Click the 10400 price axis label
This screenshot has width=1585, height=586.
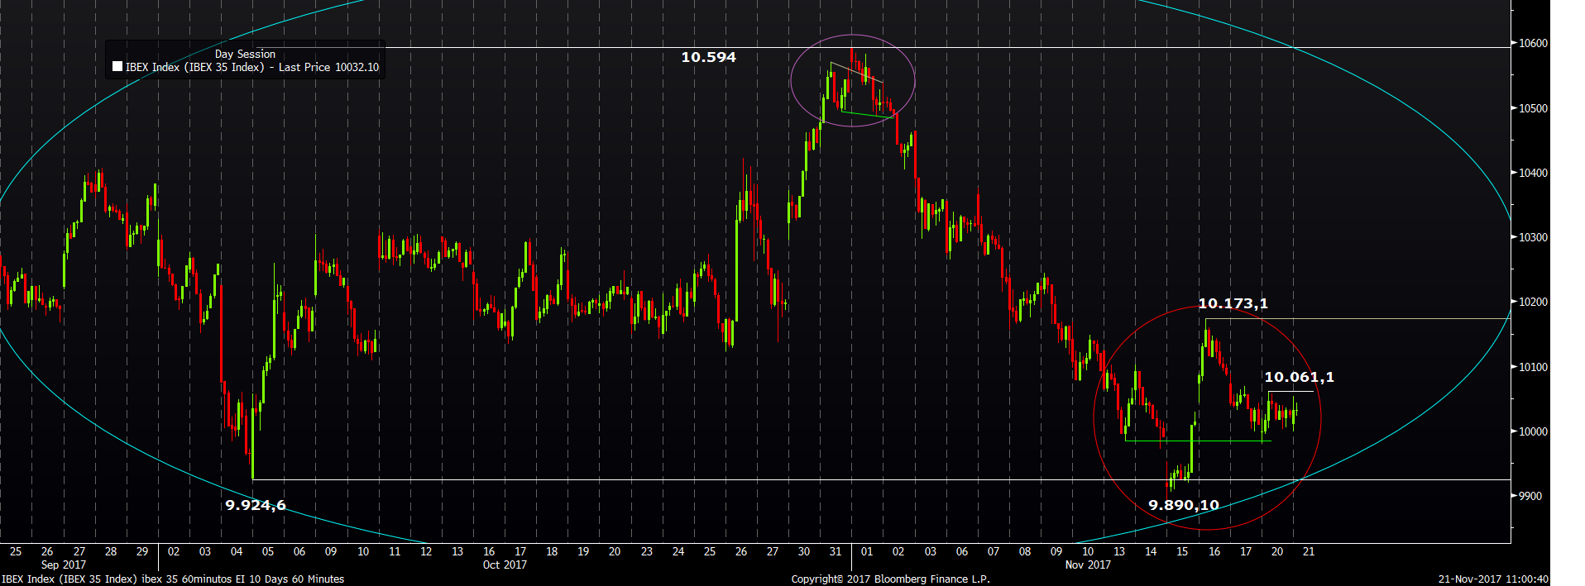1533,173
